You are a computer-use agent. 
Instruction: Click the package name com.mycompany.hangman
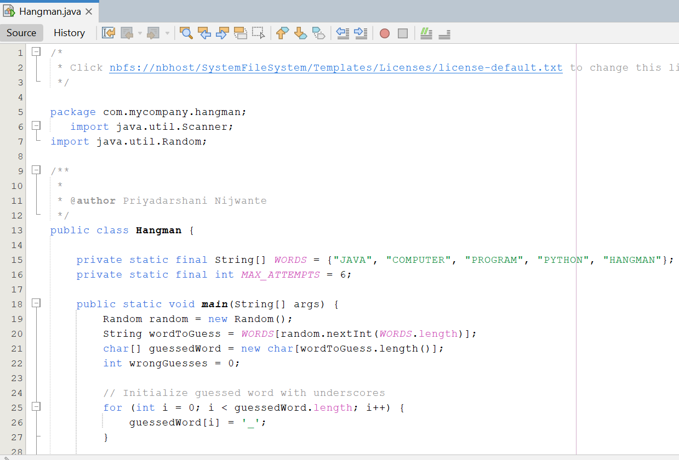(172, 112)
